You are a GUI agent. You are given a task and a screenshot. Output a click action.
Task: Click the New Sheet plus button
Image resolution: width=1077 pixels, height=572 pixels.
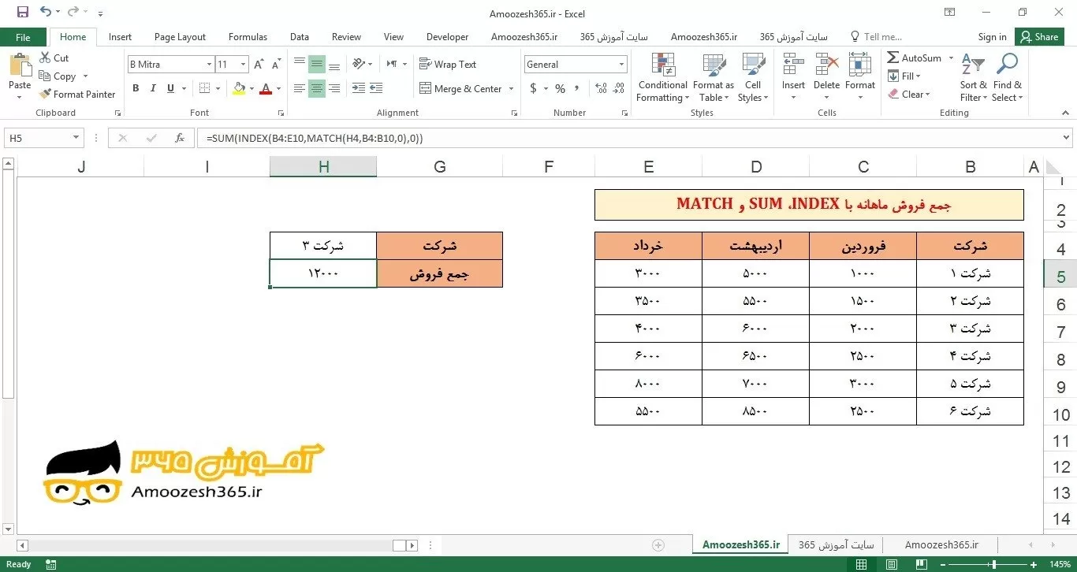[658, 545]
